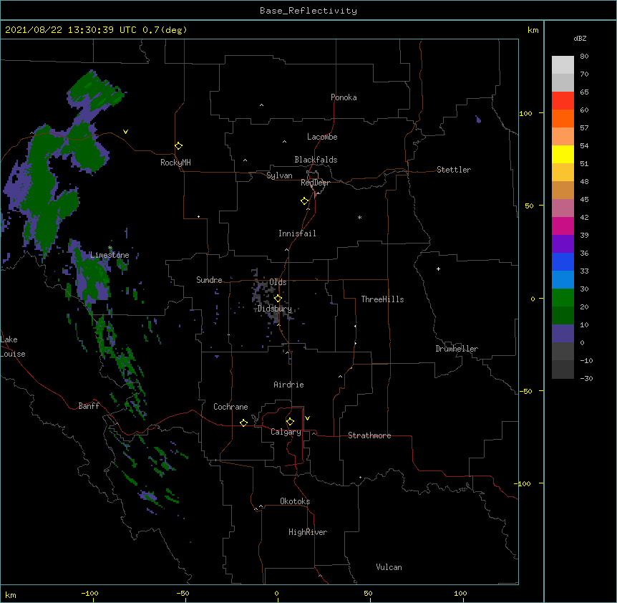
Task: Click the Sundre town label
Action: pos(209,280)
